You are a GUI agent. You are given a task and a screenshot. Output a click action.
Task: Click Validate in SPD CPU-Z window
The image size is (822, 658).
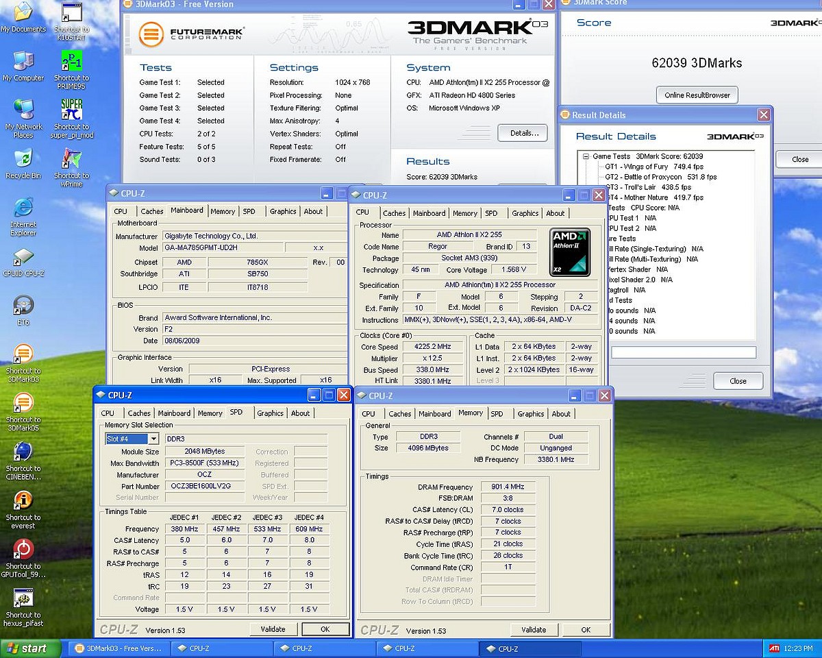pyautogui.click(x=273, y=629)
